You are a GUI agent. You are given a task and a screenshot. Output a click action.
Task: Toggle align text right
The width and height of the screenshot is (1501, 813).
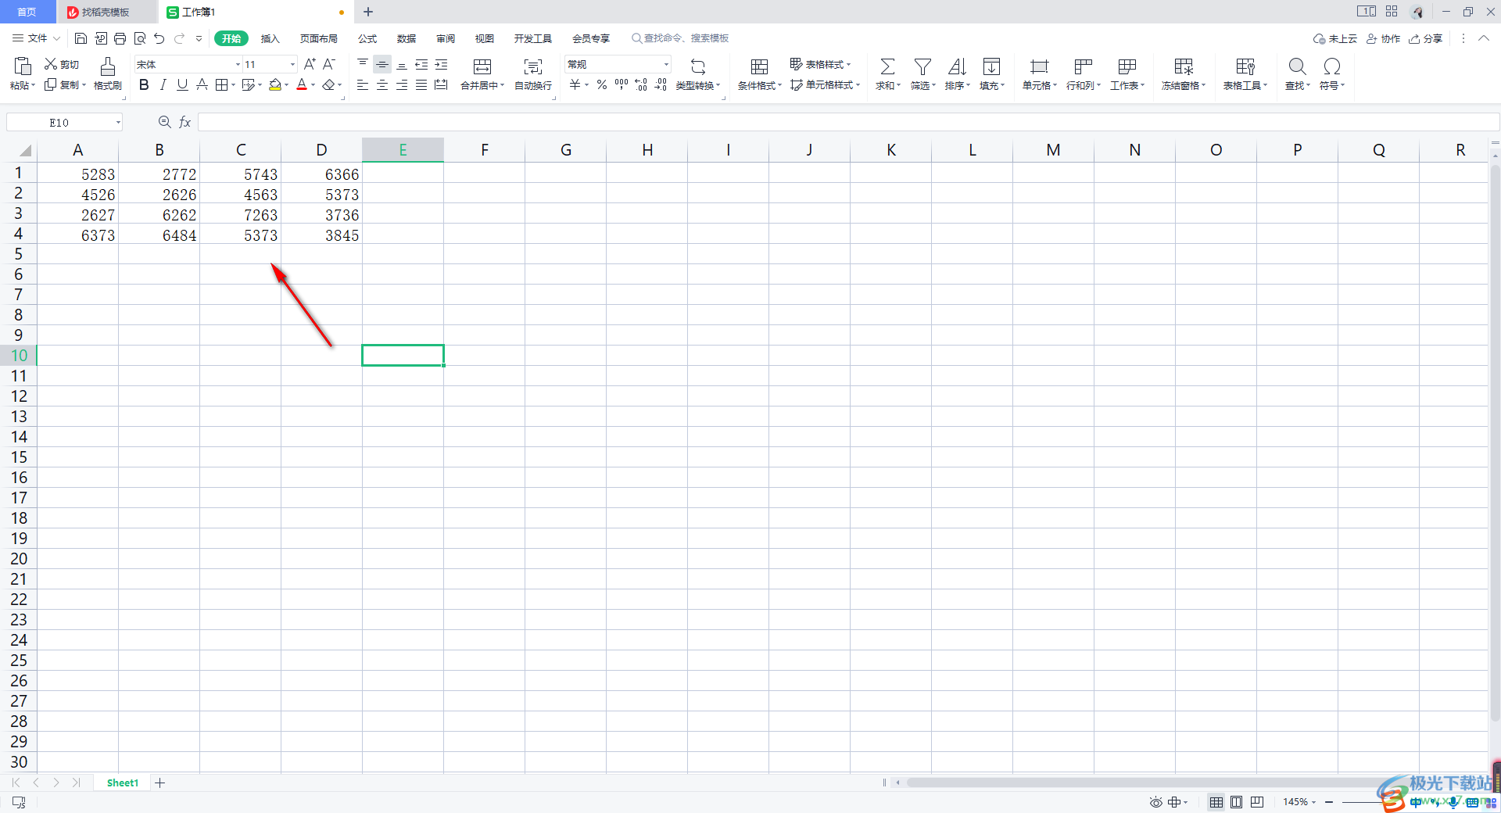[402, 84]
